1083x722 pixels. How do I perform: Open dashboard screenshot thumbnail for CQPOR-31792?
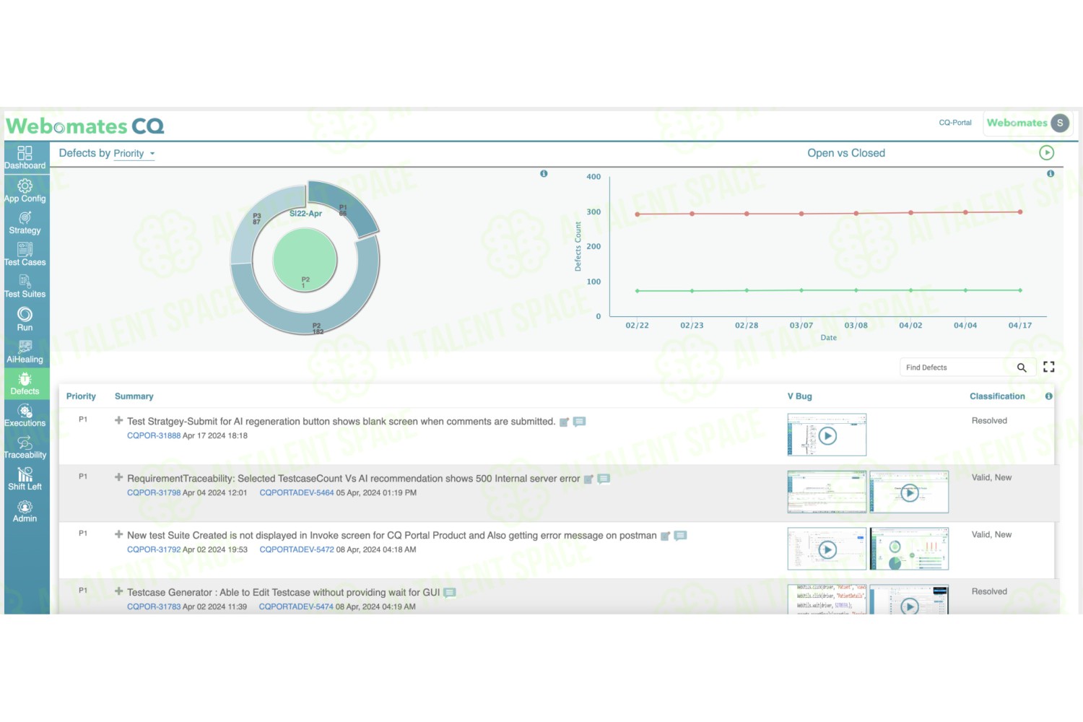point(909,549)
